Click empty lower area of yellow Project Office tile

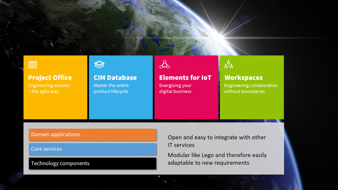tap(55, 108)
